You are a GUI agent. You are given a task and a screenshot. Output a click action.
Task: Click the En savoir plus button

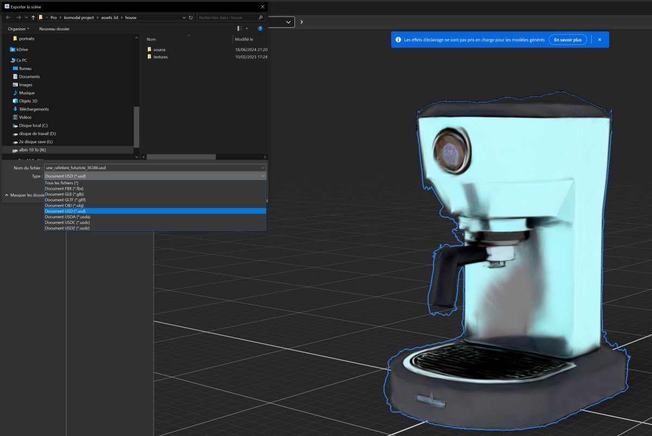(x=567, y=40)
